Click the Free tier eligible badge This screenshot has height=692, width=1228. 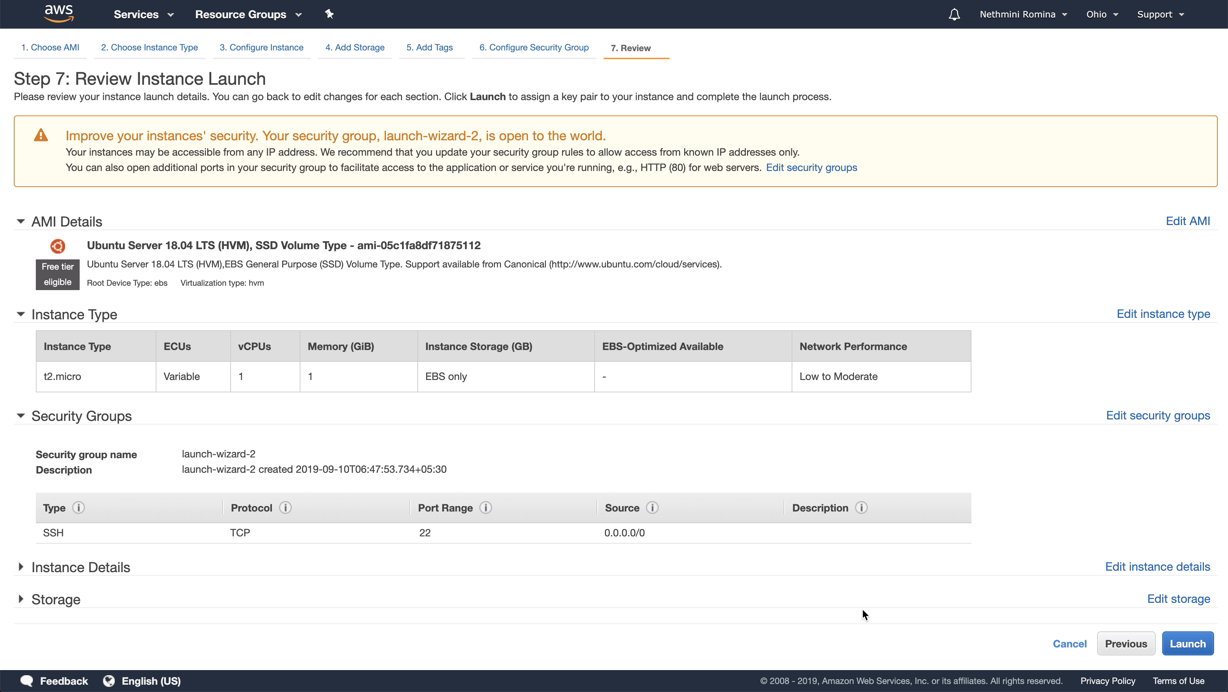pos(58,274)
